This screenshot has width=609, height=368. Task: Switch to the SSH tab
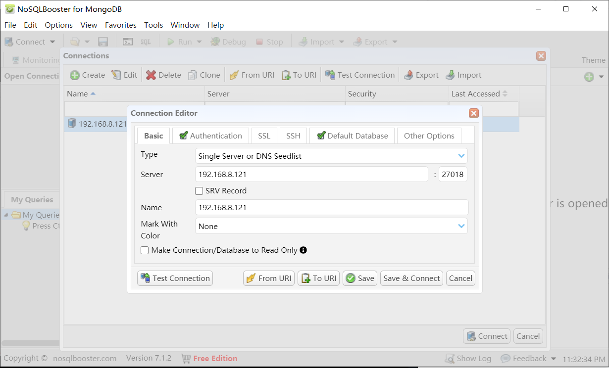293,136
